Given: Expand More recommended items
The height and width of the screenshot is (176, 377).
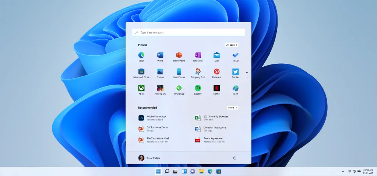Looking at the screenshot, I should 232,108.
